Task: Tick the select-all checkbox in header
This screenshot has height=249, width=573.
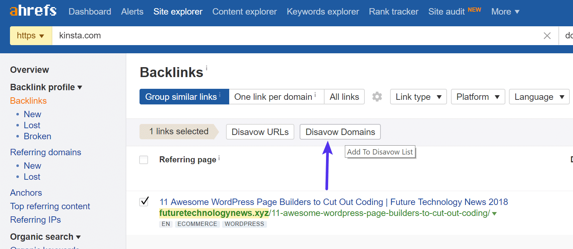Action: 144,160
